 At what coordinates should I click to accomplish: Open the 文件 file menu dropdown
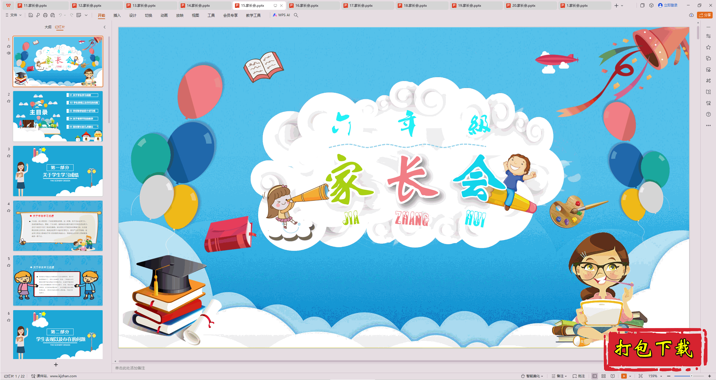coord(14,15)
